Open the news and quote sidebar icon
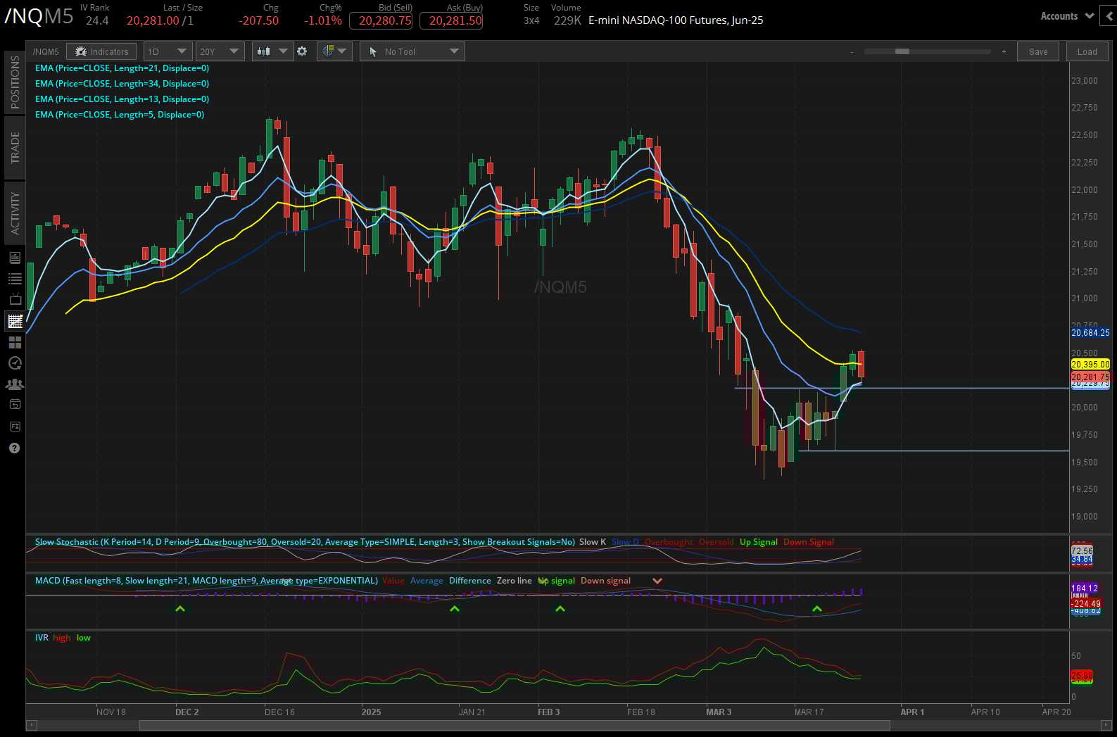 tap(15, 258)
